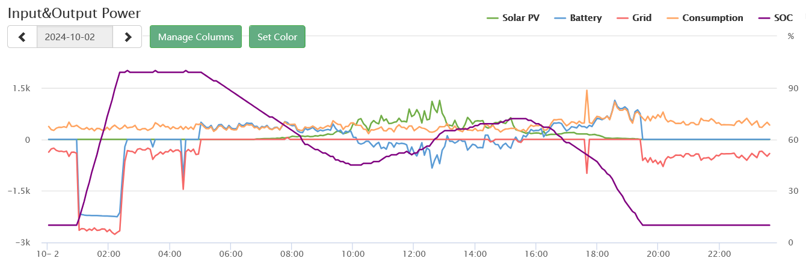Screen dimensions: 806x270
Task: Click the tall orange Consumption spike peak
Action: coord(586,91)
